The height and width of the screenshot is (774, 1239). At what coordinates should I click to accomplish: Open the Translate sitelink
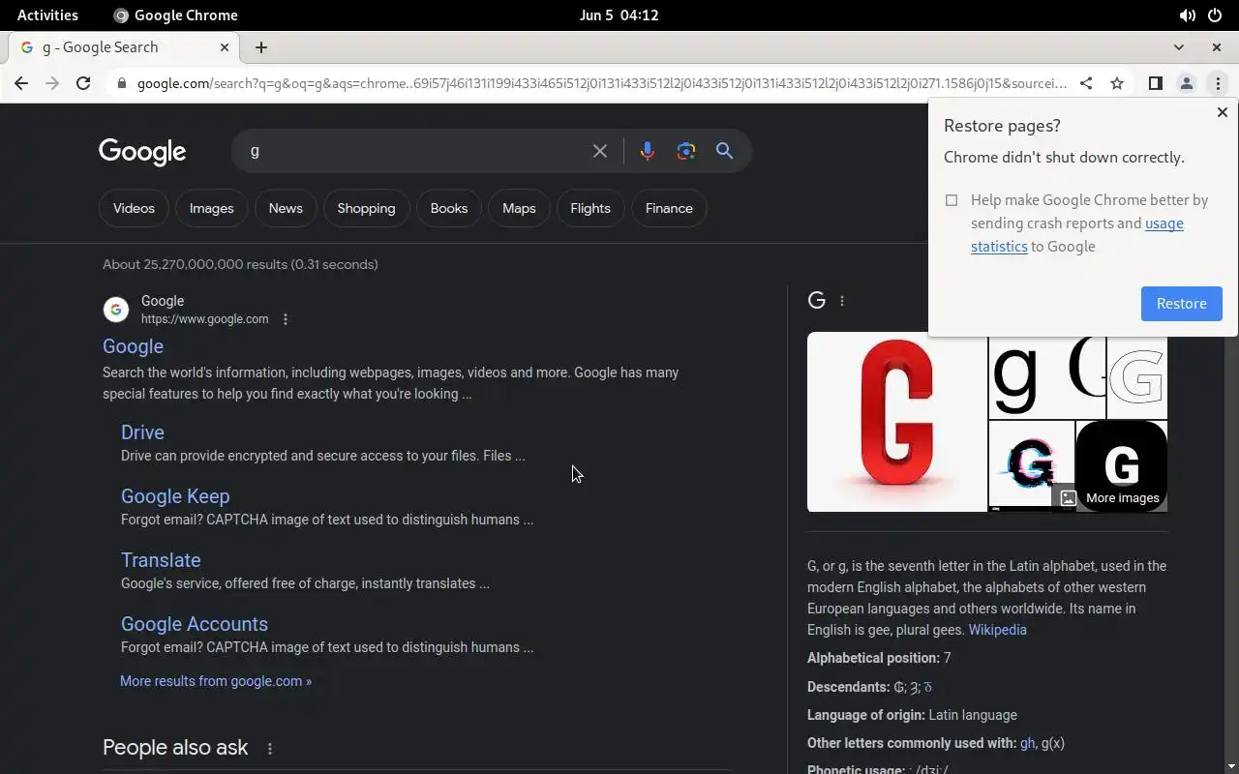[x=161, y=560]
